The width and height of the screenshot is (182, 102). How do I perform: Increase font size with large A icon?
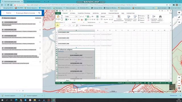[81, 17]
